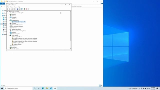Click the Type here to search box
The width and height of the screenshot is (160, 90).
click(18, 88)
